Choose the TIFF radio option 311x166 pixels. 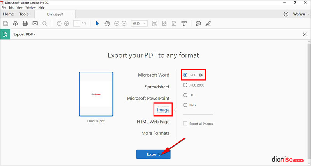[185, 95]
